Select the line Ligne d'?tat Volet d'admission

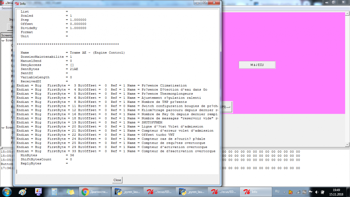110,127
